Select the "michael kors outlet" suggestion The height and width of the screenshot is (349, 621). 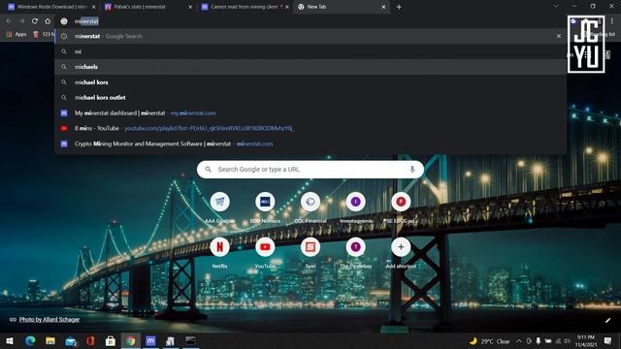[x=310, y=97]
